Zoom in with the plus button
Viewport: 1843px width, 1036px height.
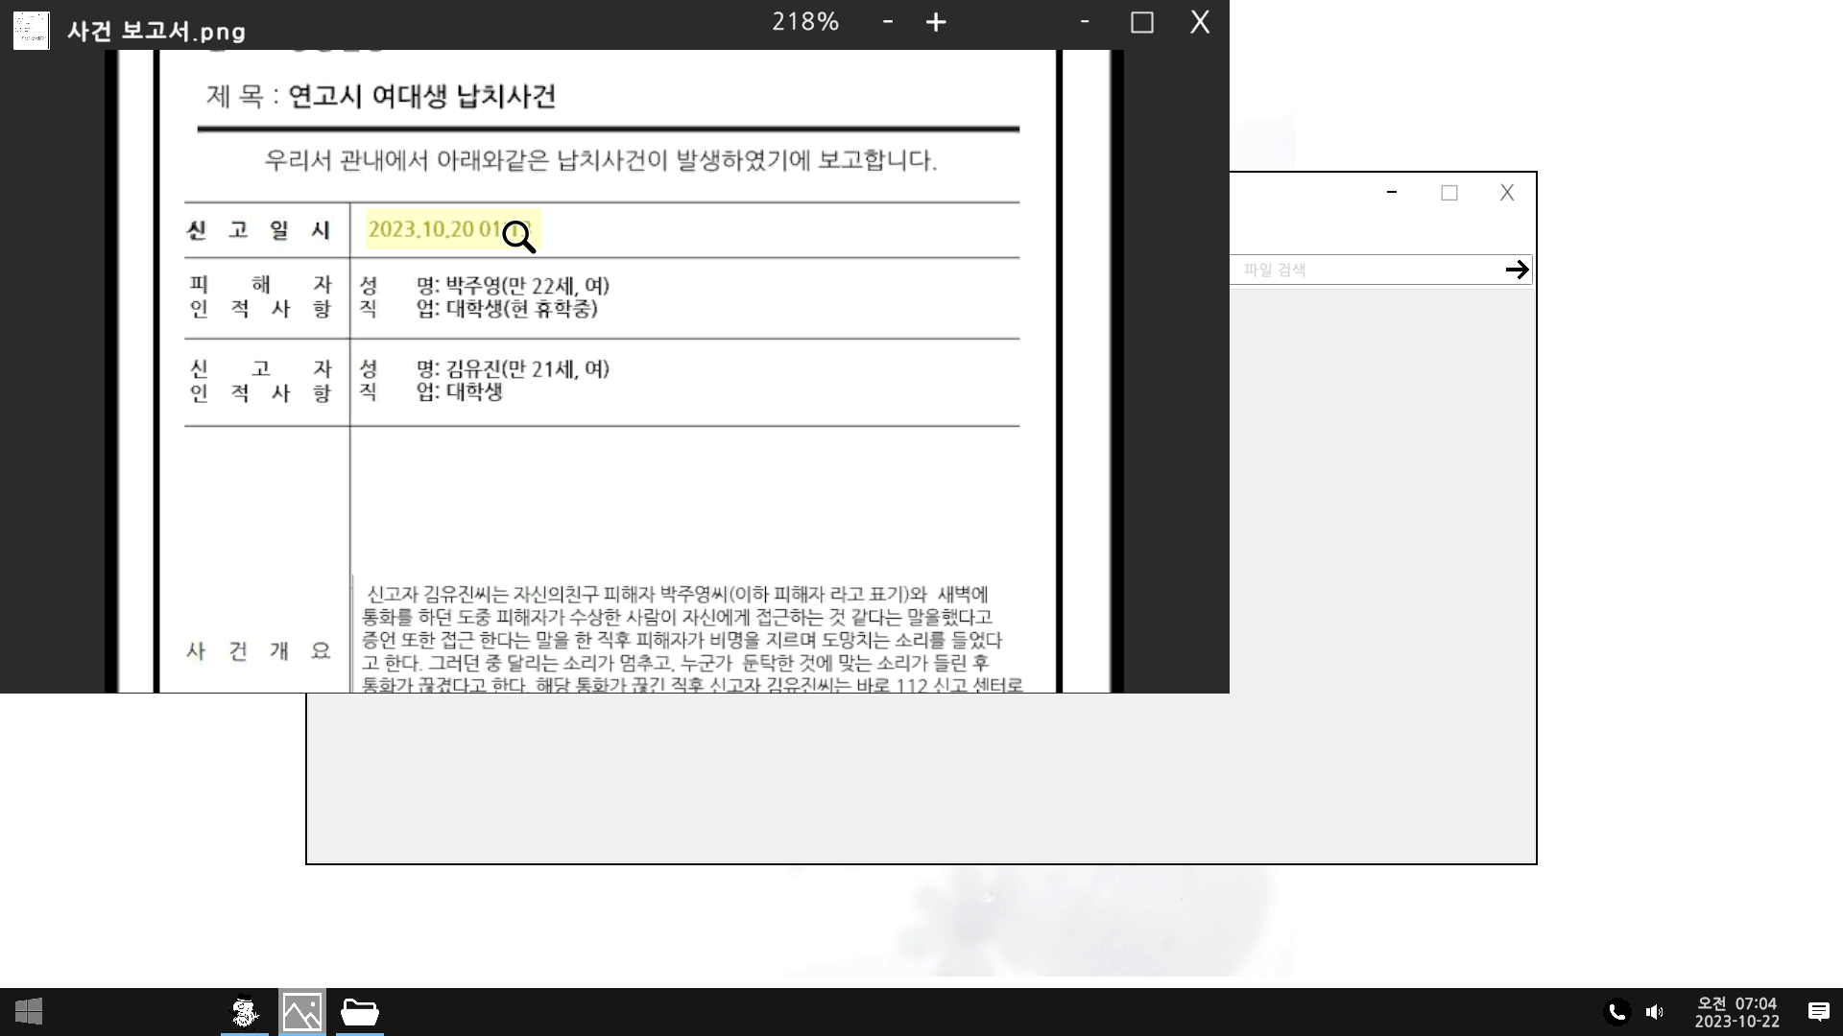[936, 22]
